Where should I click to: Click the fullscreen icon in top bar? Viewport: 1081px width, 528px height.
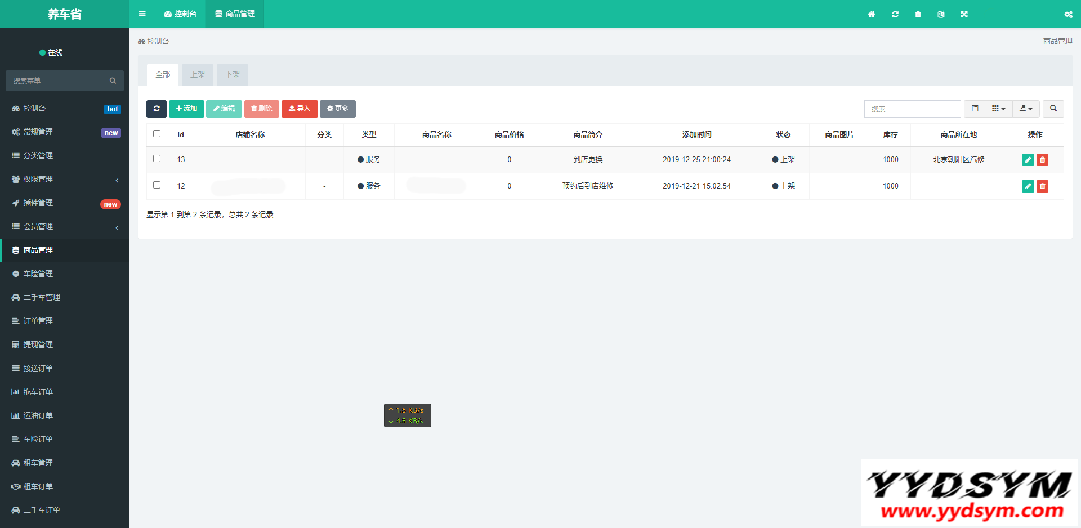pyautogui.click(x=964, y=14)
